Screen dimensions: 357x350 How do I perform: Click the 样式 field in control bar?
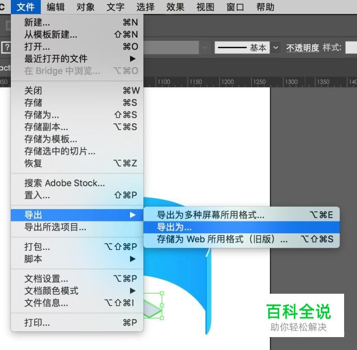(351, 47)
